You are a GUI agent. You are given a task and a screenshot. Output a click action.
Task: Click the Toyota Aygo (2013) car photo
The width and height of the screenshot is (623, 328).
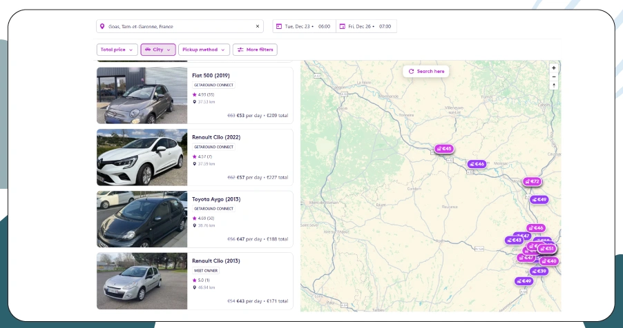tap(142, 219)
